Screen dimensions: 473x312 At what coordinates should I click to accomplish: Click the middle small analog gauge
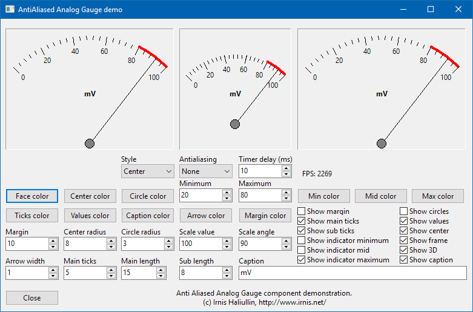236,89
